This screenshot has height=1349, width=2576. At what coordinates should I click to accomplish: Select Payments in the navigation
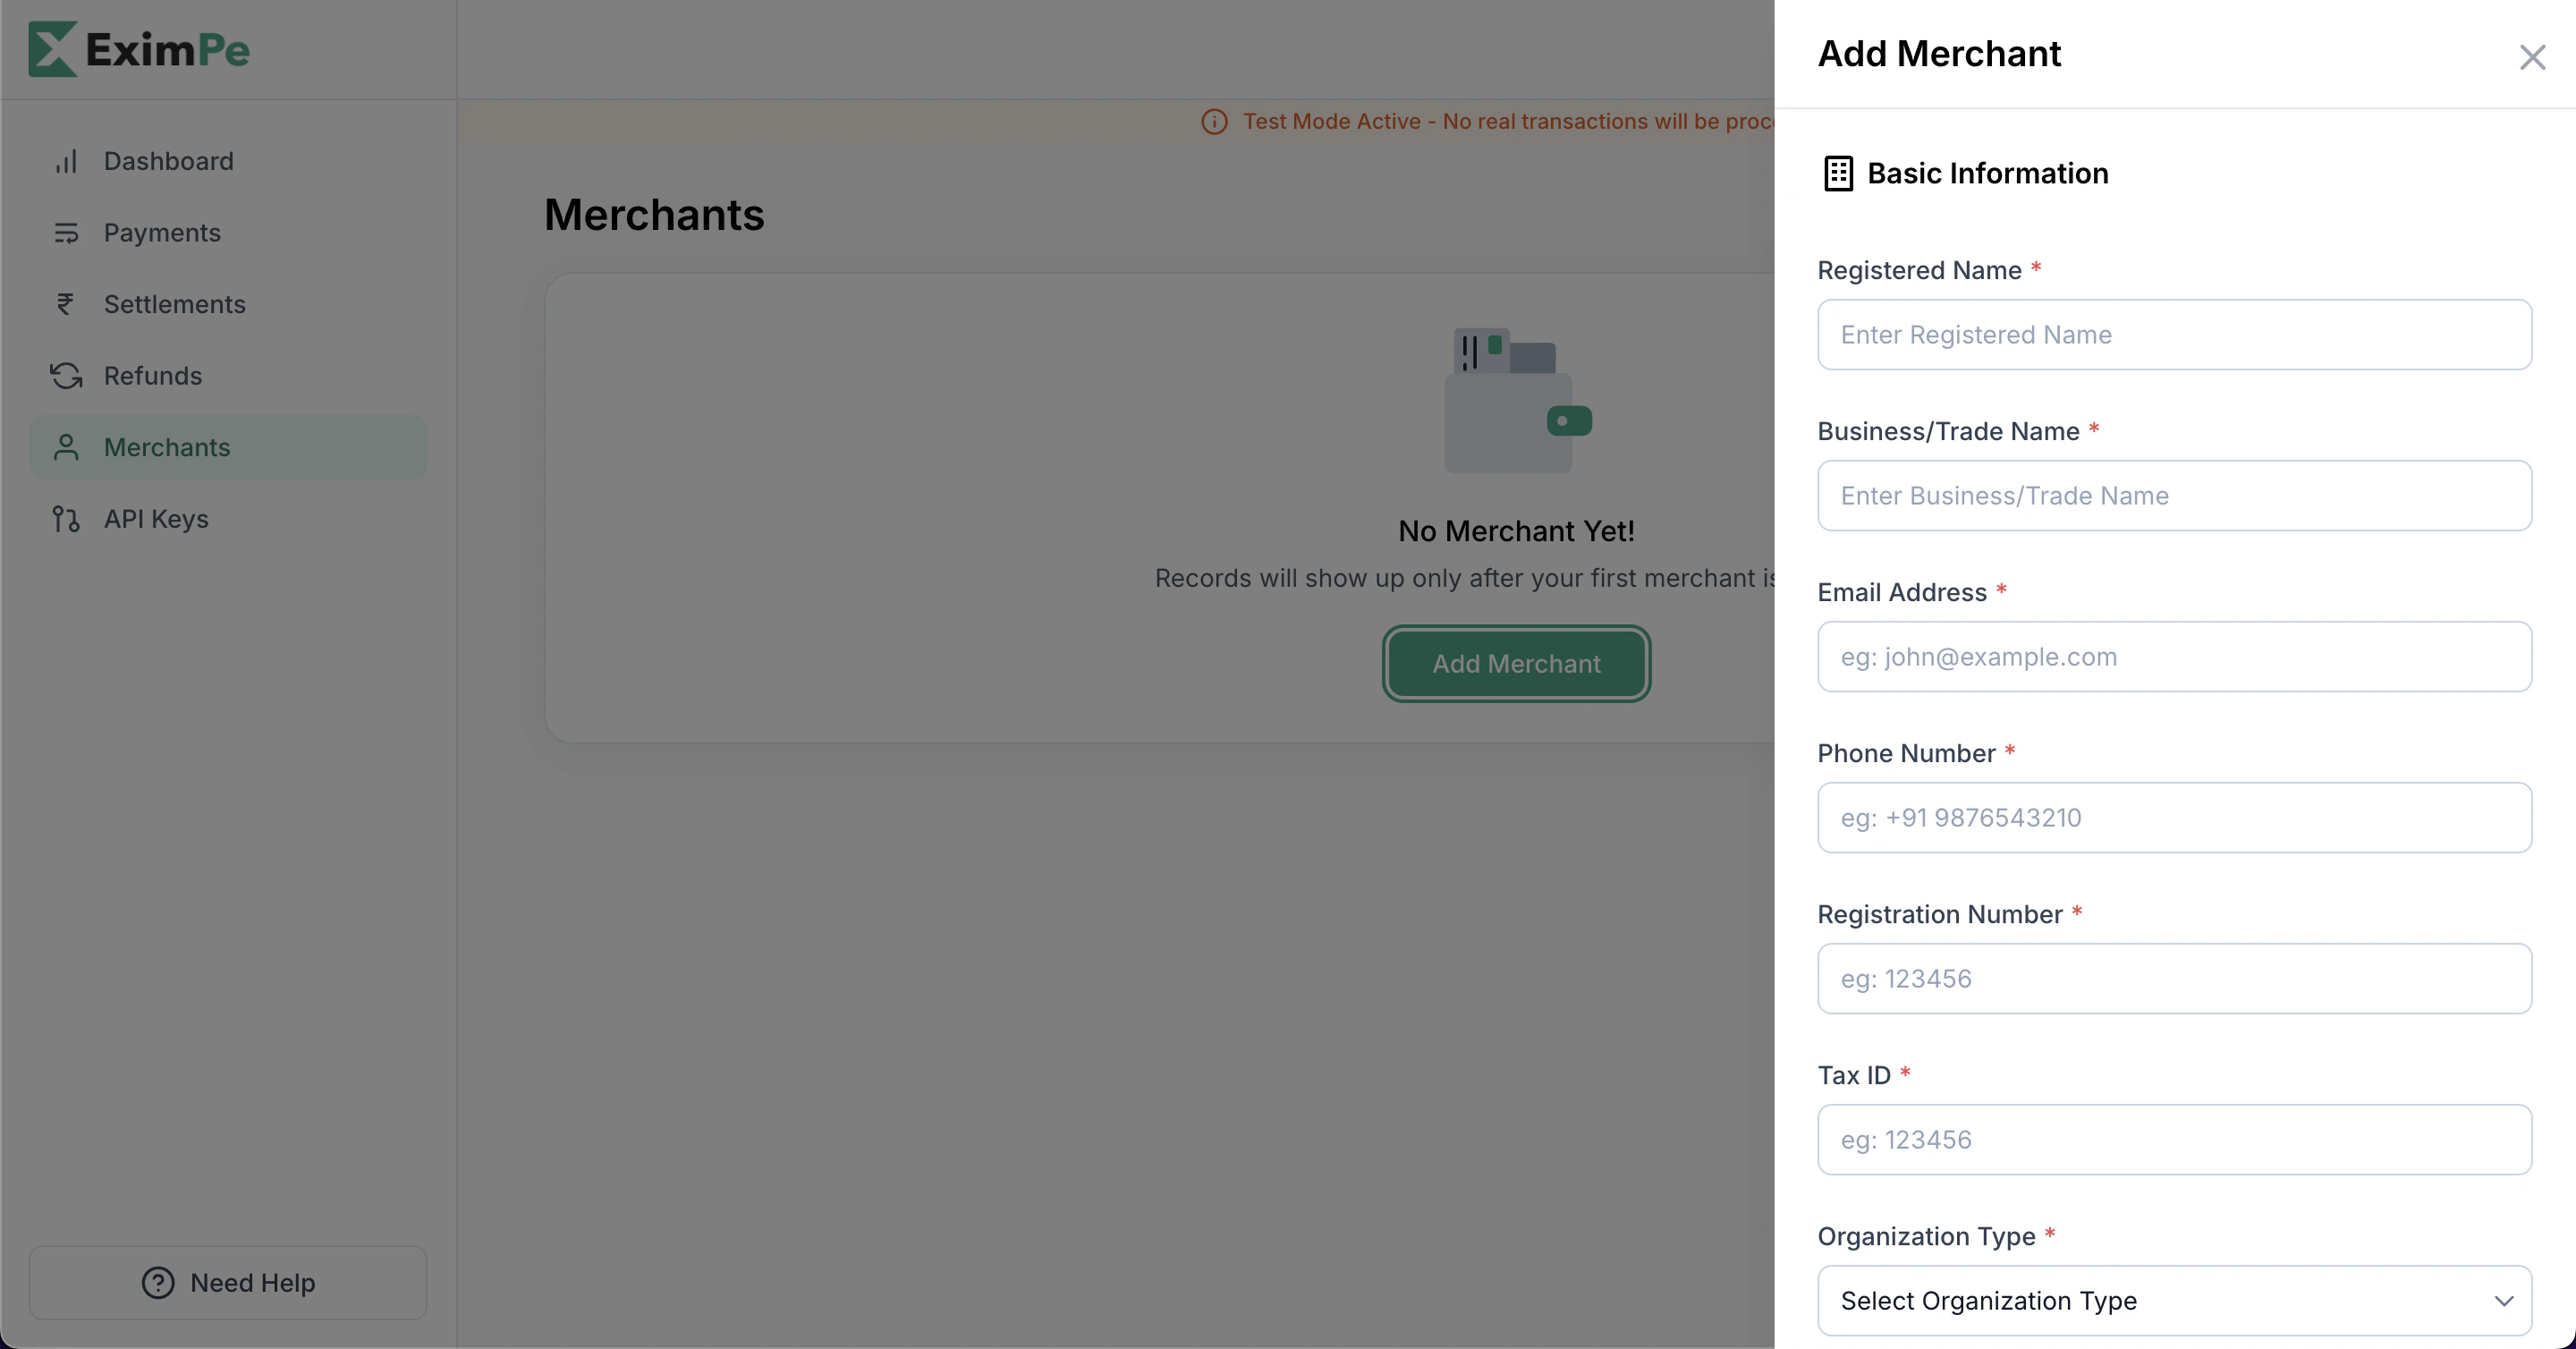pyautogui.click(x=162, y=232)
